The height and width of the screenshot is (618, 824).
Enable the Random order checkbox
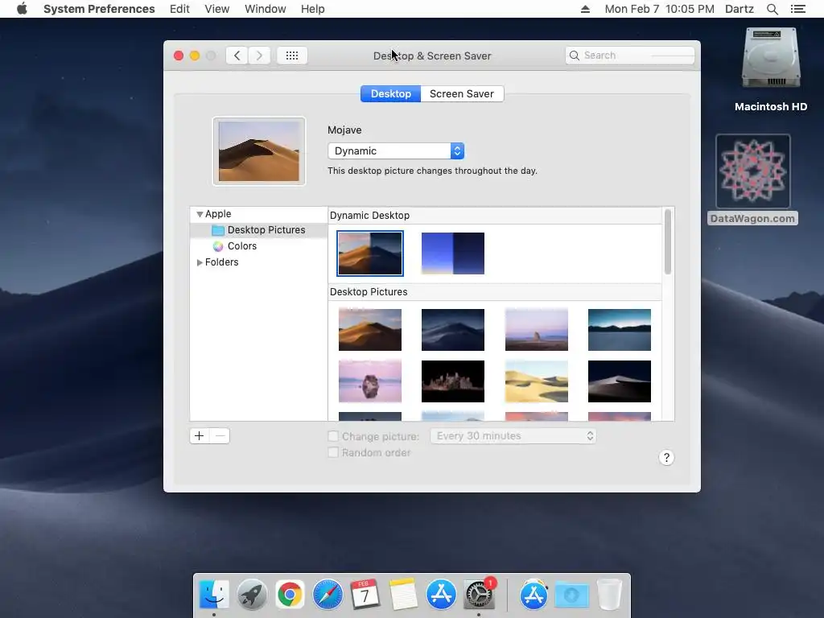point(333,452)
